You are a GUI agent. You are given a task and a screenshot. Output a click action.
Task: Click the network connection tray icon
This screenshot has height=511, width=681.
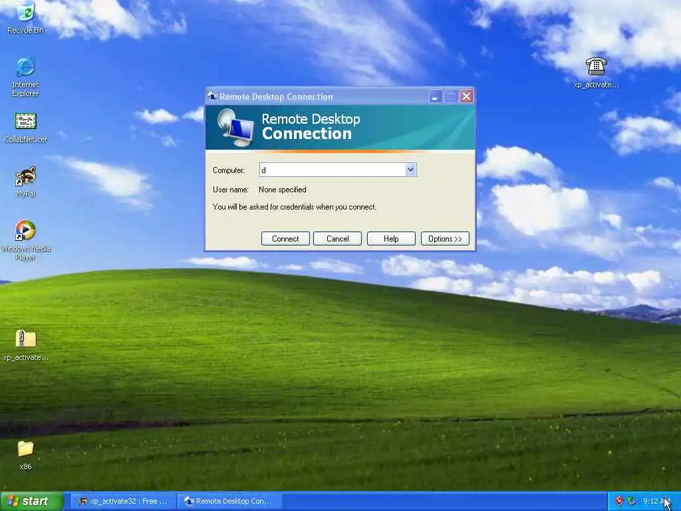[x=632, y=501]
